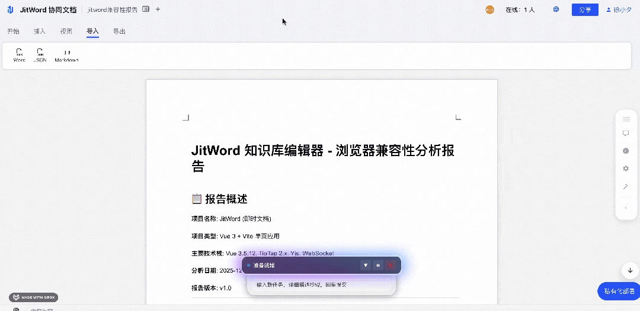Pause the assistant task
The height and width of the screenshot is (311, 640).
coord(378,265)
